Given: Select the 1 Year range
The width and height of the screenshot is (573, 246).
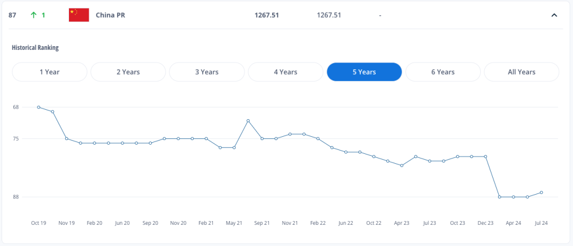Looking at the screenshot, I should coord(50,72).
